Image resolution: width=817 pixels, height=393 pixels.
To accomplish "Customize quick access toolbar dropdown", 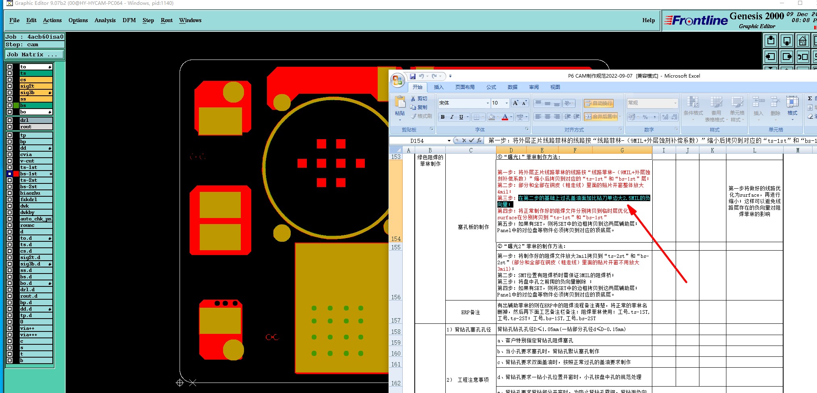I will coord(450,76).
